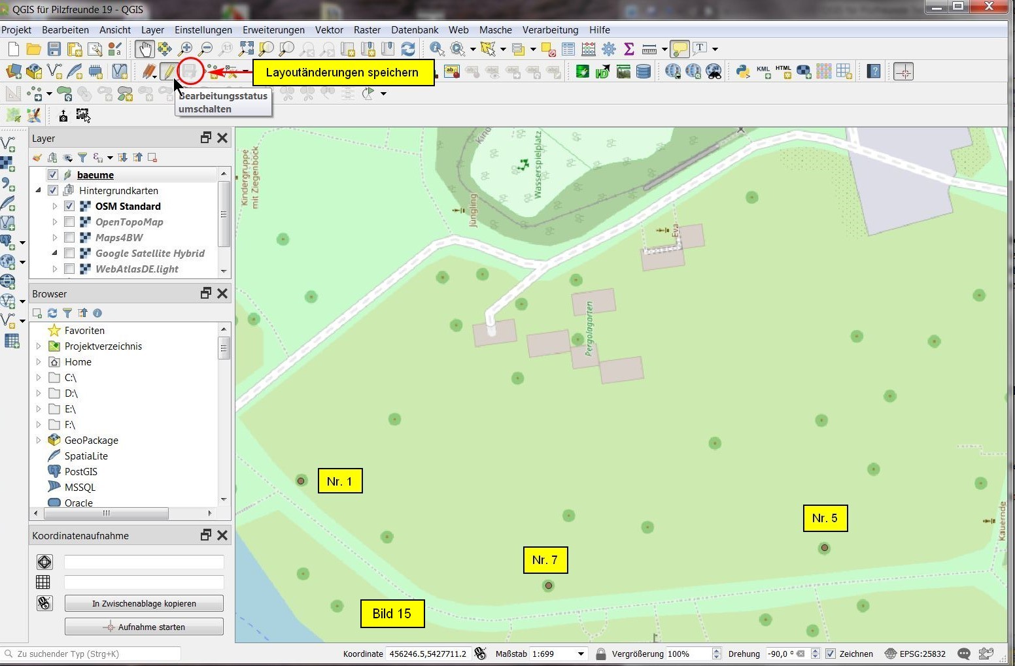
Task: Open the Python console
Action: point(742,72)
